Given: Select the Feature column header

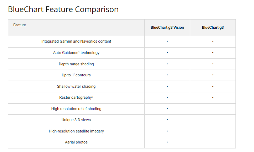Looking at the screenshot, I should 20,25.
